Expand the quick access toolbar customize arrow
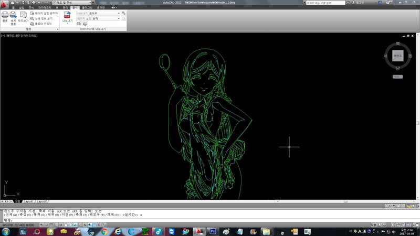The width and height of the screenshot is (420, 236). coord(93,3)
